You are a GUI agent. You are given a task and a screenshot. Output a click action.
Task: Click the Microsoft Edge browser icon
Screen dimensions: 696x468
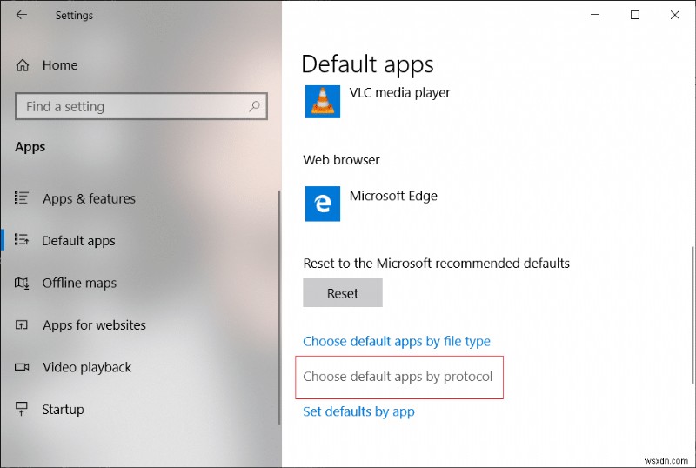(323, 204)
